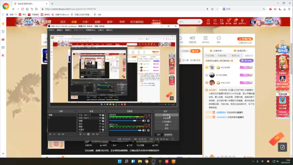Open the publish-post pencil icon

coord(205,38)
